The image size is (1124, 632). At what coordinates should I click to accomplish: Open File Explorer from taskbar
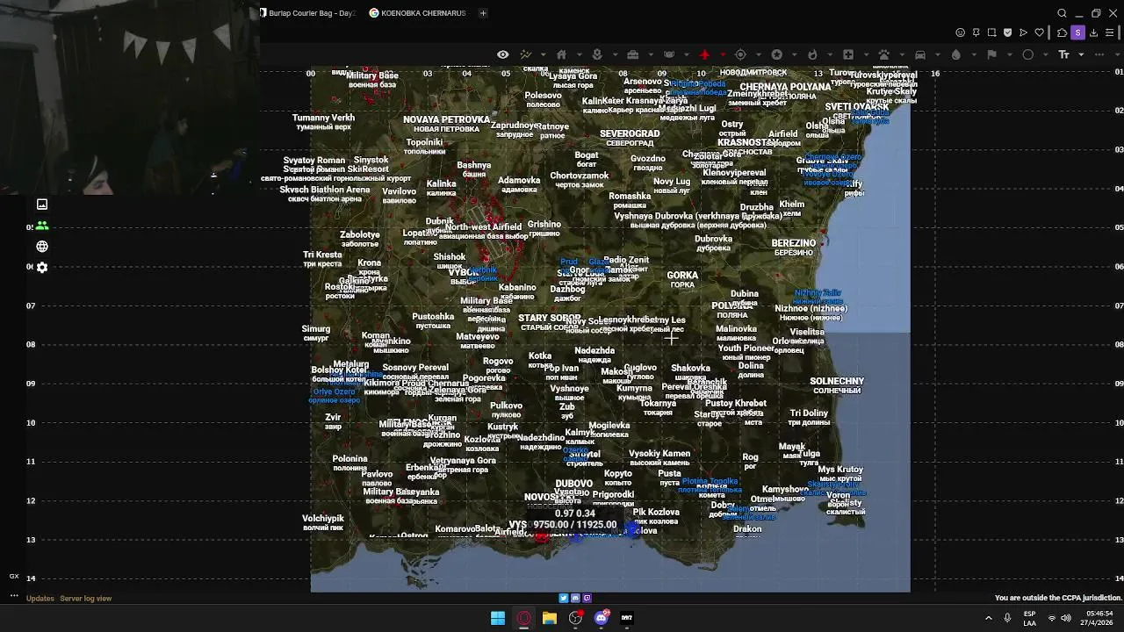click(550, 618)
